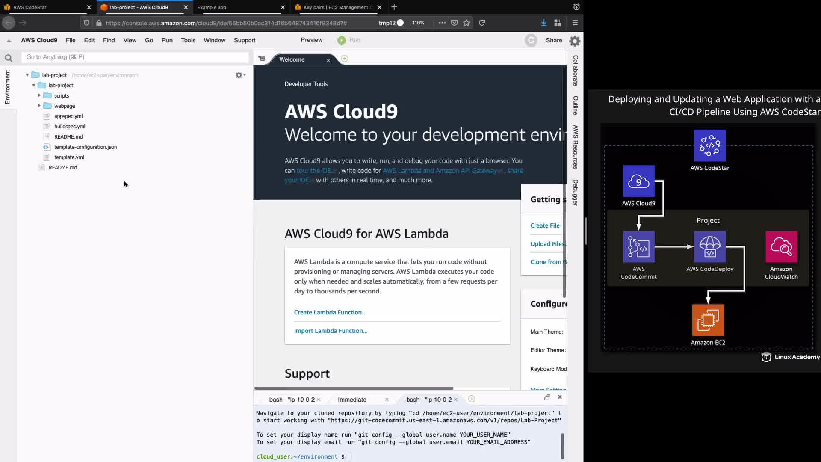The width and height of the screenshot is (821, 462).
Task: Toggle the Collaborate side panel
Action: coord(576,71)
